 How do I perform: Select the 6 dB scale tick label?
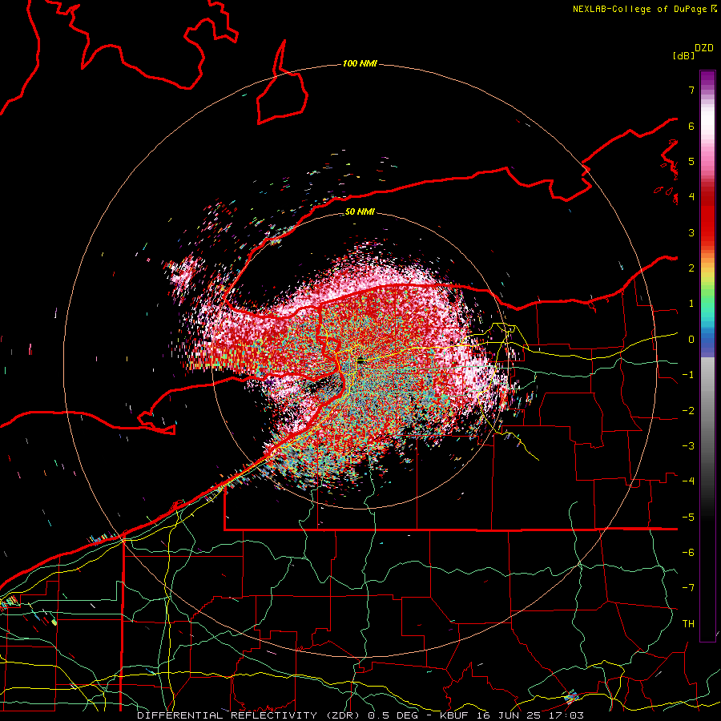pos(691,126)
